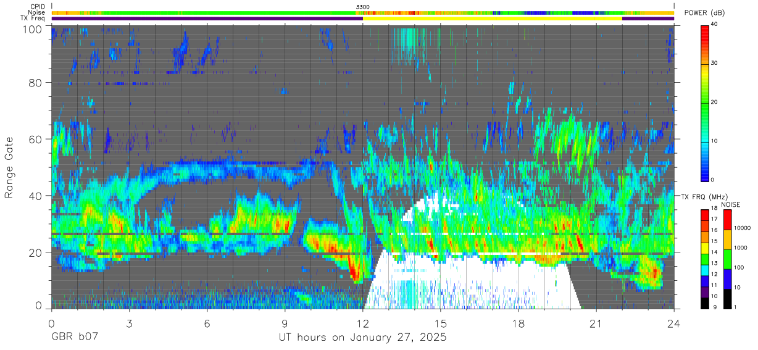Image resolution: width=758 pixels, height=350 pixels.
Task: Click the TX Freq row label
Action: (33, 19)
